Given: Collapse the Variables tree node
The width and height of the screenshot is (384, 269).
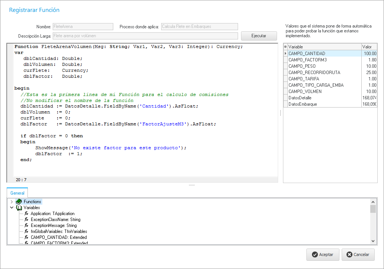Looking at the screenshot, I should pyautogui.click(x=12, y=208).
